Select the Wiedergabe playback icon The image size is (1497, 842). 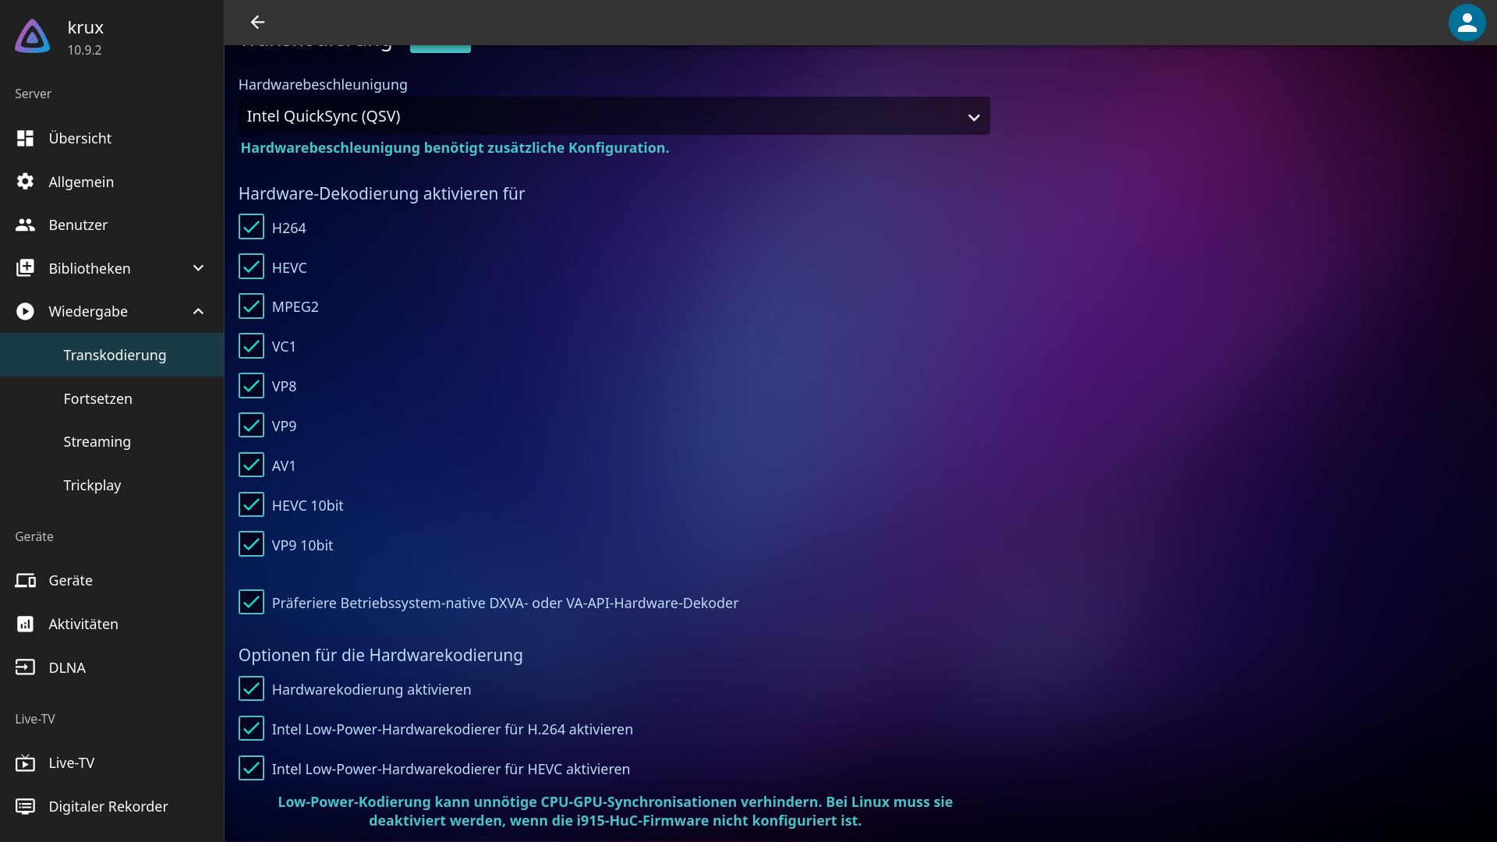pyautogui.click(x=24, y=311)
